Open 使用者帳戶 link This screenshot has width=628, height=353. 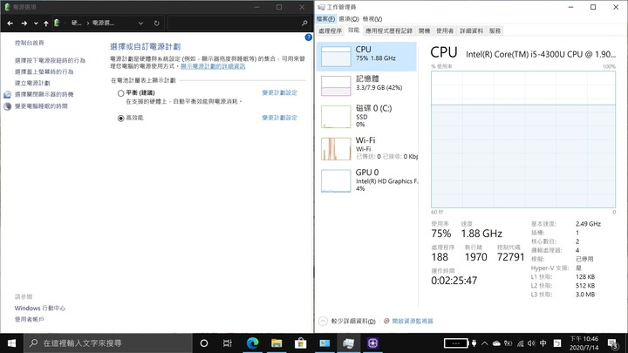click(30, 319)
